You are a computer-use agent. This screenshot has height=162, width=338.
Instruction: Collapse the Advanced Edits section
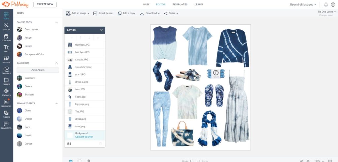56,103
